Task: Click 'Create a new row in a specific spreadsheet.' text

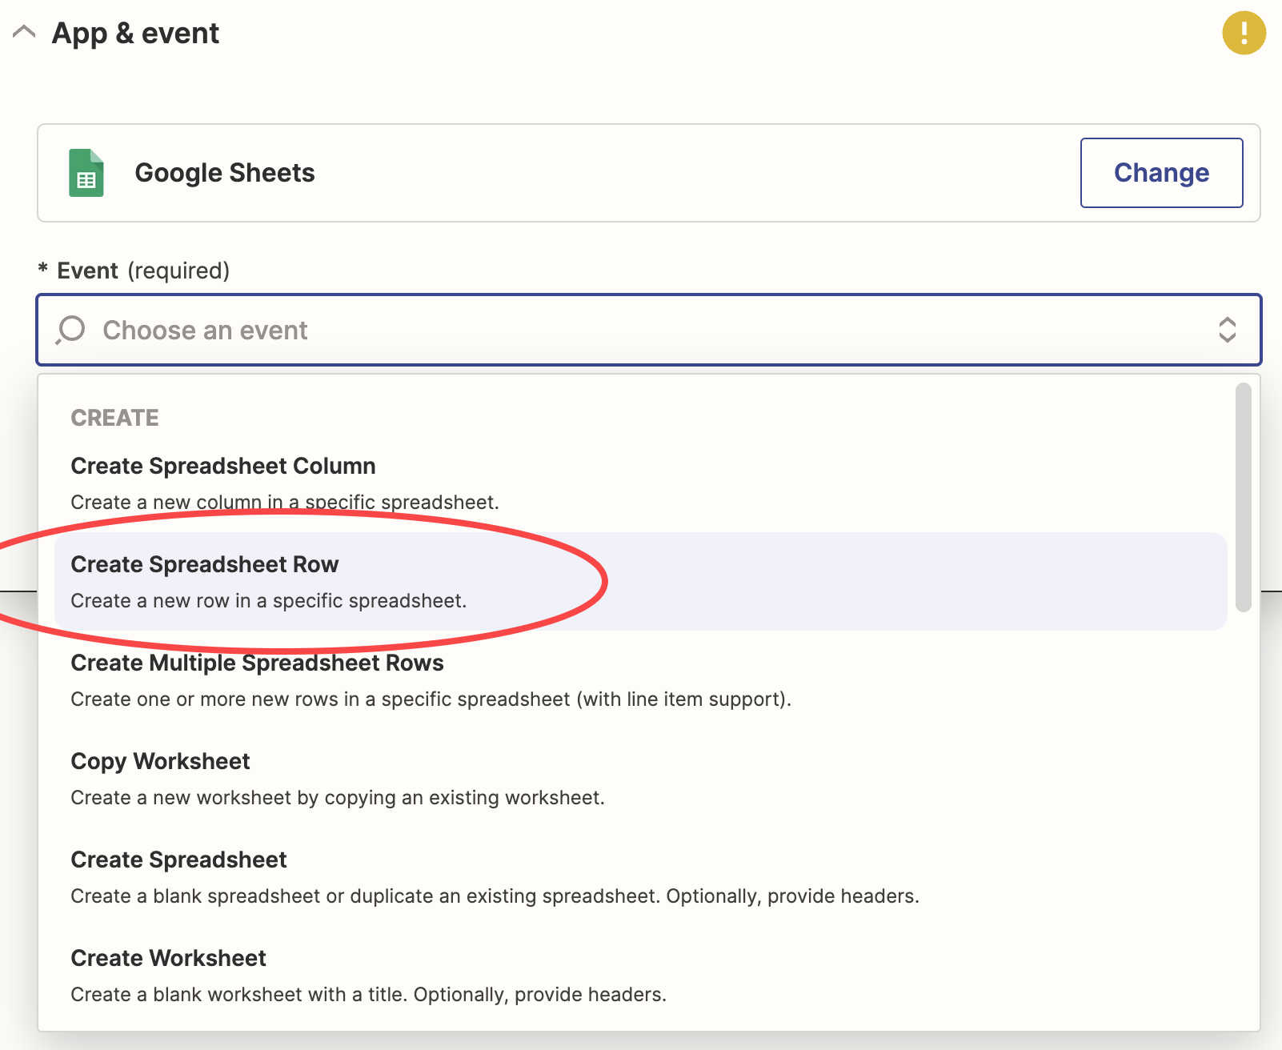Action: pos(269,601)
